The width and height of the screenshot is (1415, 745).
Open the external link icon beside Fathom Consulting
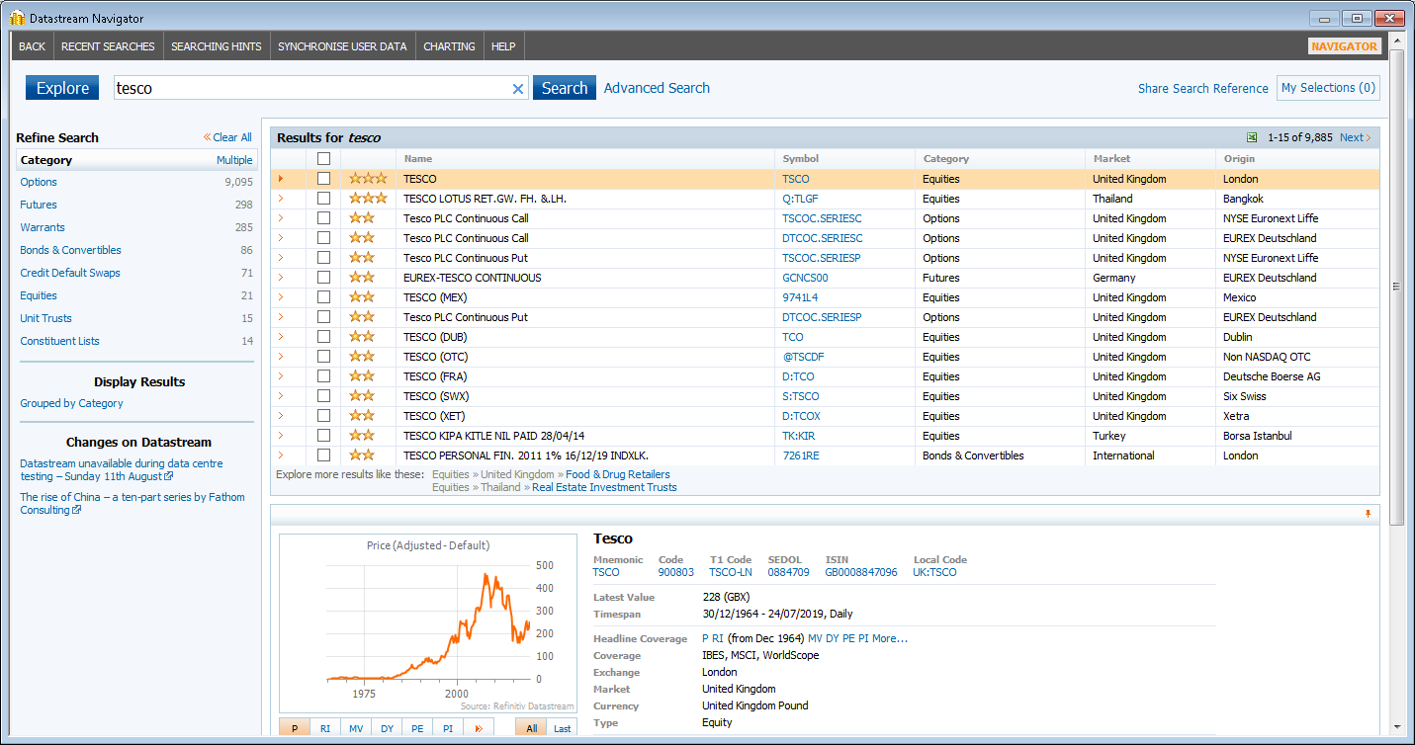coord(77,511)
